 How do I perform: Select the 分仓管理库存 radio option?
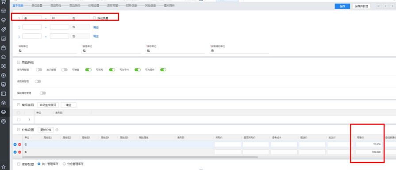[x=64, y=164]
